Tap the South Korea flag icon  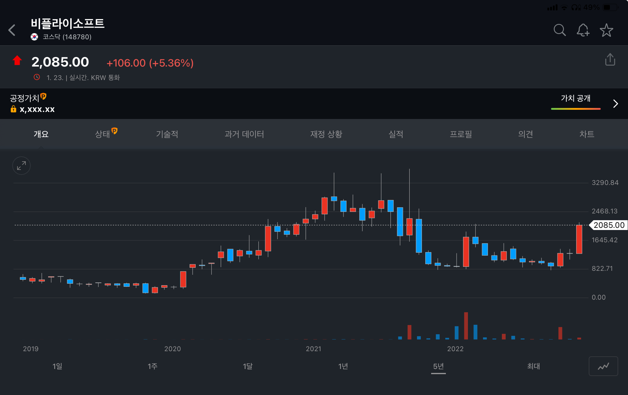click(x=34, y=37)
